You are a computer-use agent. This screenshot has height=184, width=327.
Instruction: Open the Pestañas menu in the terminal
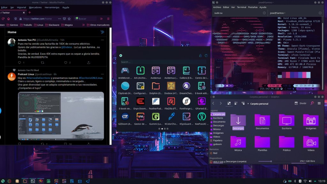pos(253,7)
